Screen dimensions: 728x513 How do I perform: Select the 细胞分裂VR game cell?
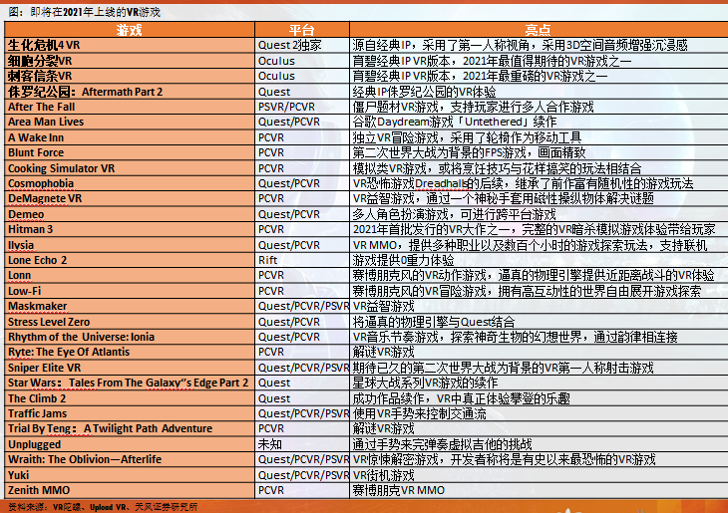[130, 61]
